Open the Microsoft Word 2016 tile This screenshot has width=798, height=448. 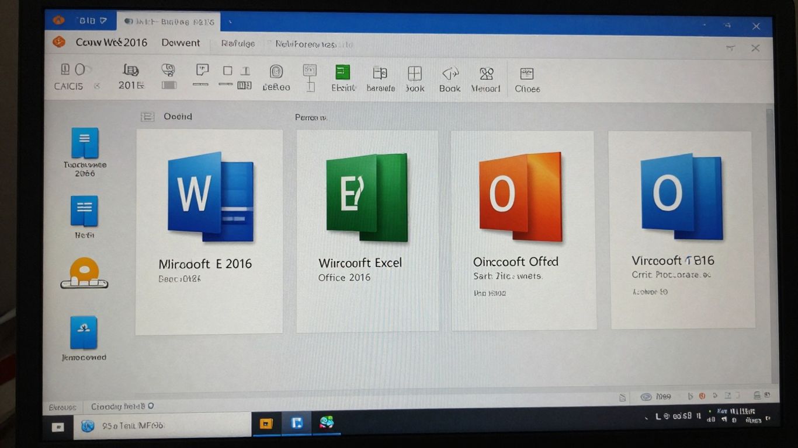point(209,230)
